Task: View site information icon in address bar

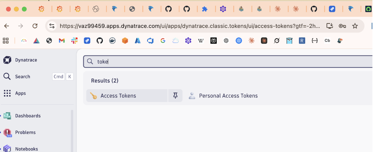Action: (52, 26)
